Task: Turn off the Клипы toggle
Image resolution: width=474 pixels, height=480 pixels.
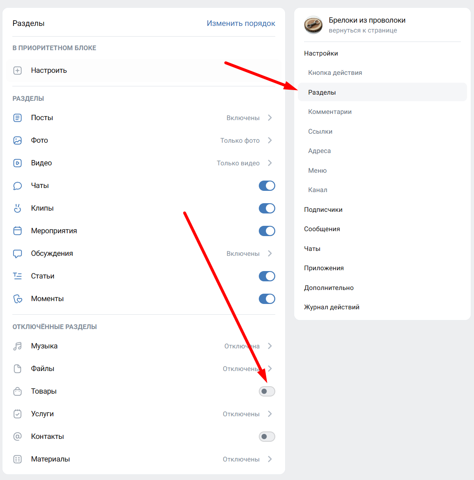Action: 267,209
